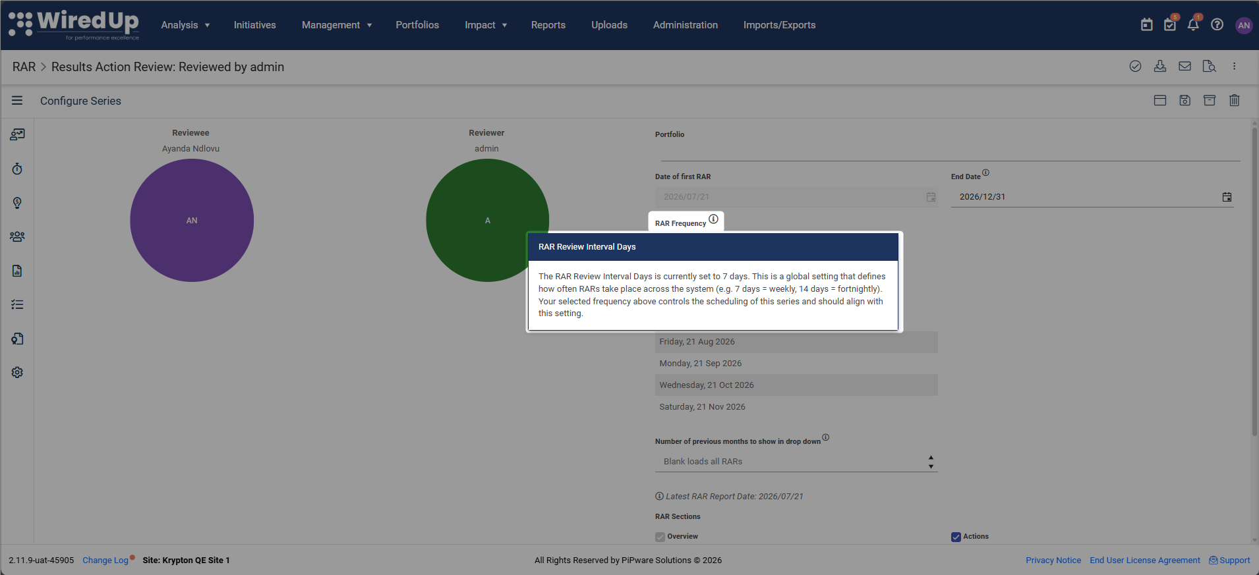The height and width of the screenshot is (575, 1259).
Task: Click the green A reviewer avatar circle
Action: tap(487, 220)
